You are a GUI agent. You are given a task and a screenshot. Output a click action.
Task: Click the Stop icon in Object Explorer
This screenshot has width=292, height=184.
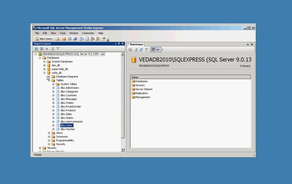click(47, 49)
